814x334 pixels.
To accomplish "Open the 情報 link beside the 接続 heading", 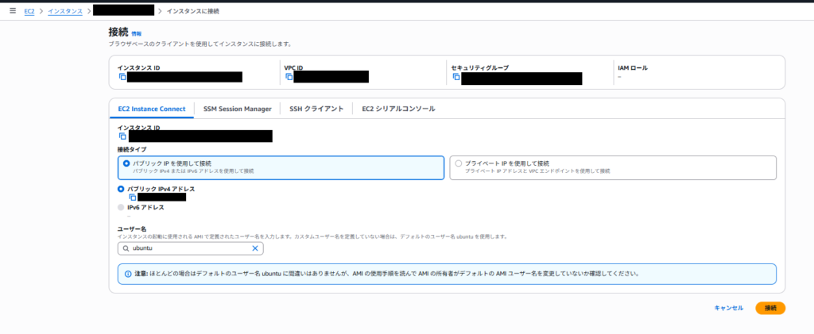I will (x=137, y=34).
